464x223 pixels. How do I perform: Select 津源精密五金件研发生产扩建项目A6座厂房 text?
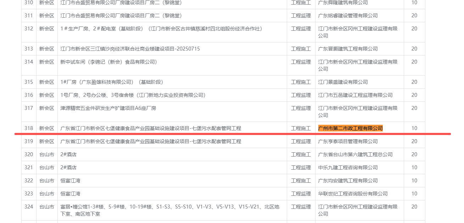click(108, 108)
